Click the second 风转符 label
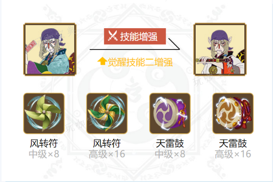This screenshot has width=273, height=182. click(107, 143)
